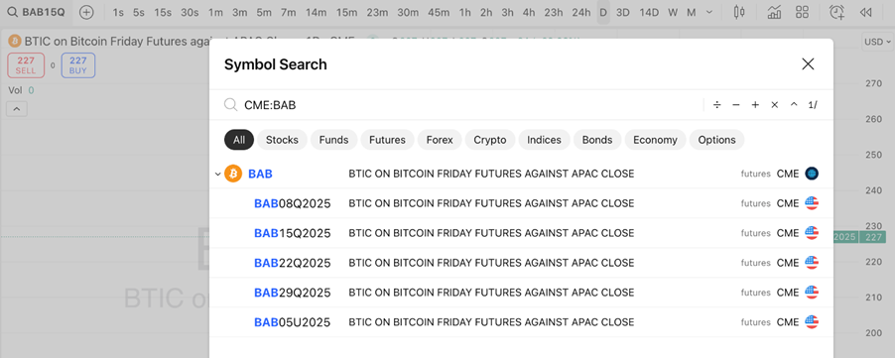Insert the division operator in search
Viewport: 895px width, 358px height.
[x=717, y=105]
